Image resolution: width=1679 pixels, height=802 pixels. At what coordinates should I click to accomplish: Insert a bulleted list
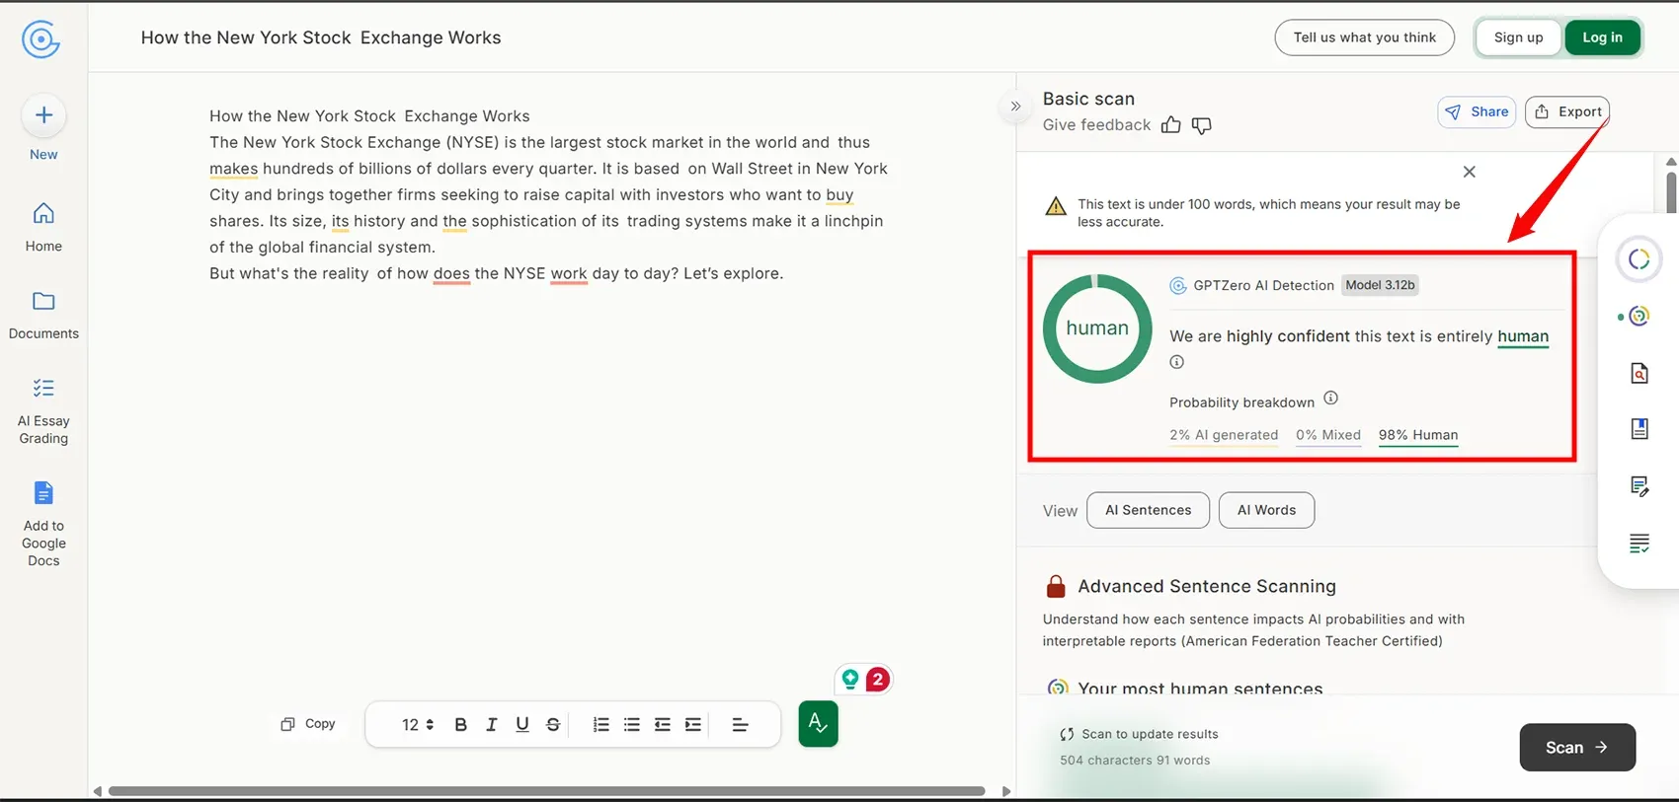(x=632, y=725)
